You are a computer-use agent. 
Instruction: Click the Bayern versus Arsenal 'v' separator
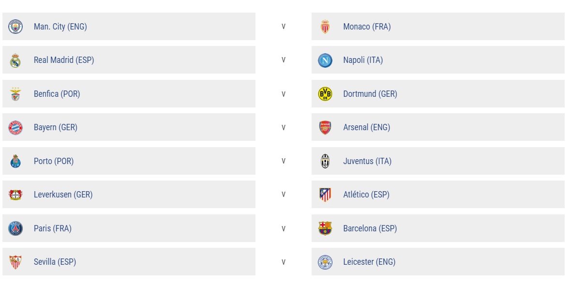pos(284,128)
